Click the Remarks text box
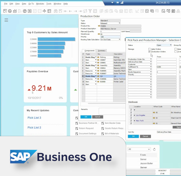The image size is (181, 176). (112, 111)
